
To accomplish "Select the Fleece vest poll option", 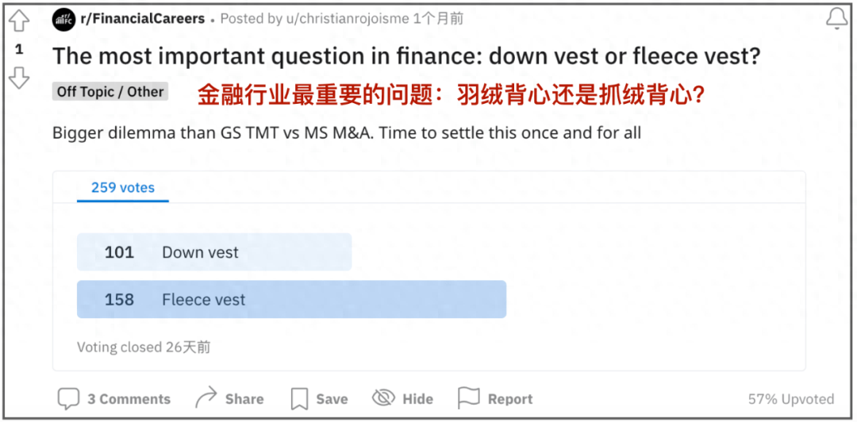I will click(291, 300).
